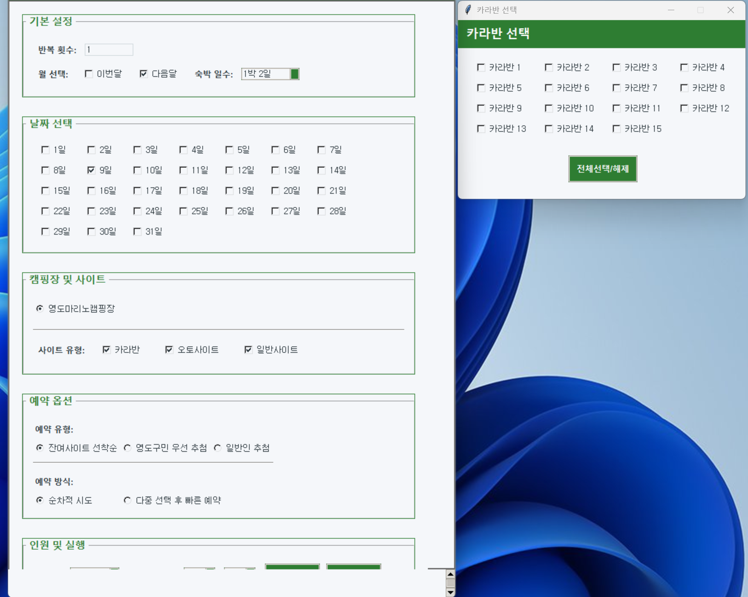Image resolution: width=748 pixels, height=597 pixels.
Task: Select the 영도마리노캠핑장 radio button
Action: (40, 308)
